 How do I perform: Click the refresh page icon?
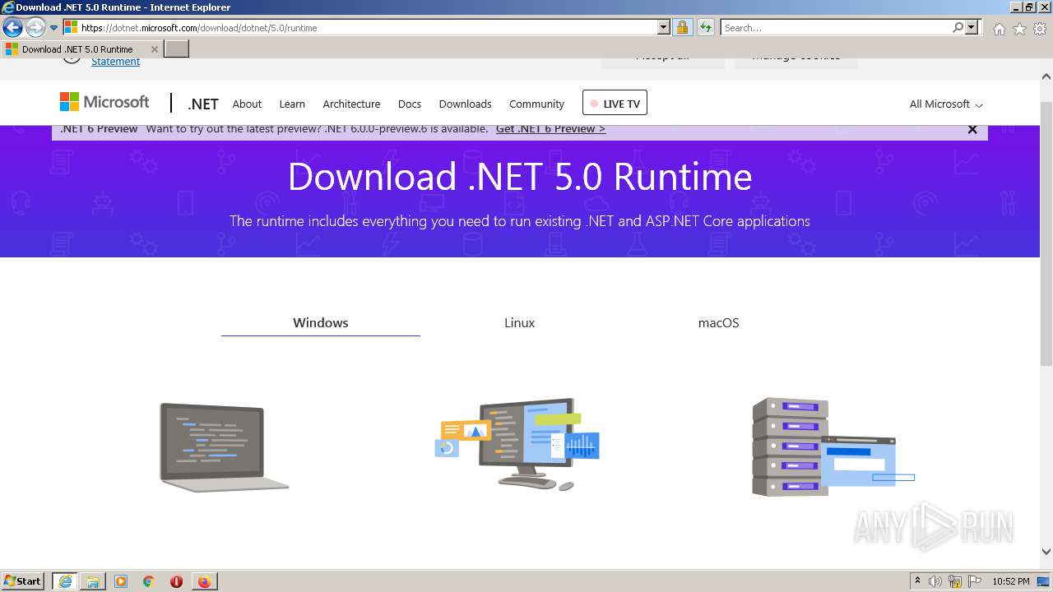coord(706,28)
